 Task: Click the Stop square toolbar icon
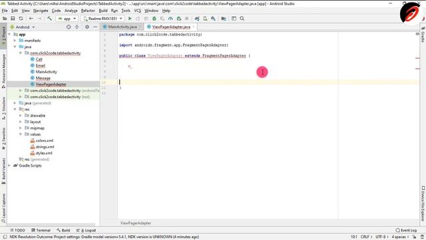[186, 19]
